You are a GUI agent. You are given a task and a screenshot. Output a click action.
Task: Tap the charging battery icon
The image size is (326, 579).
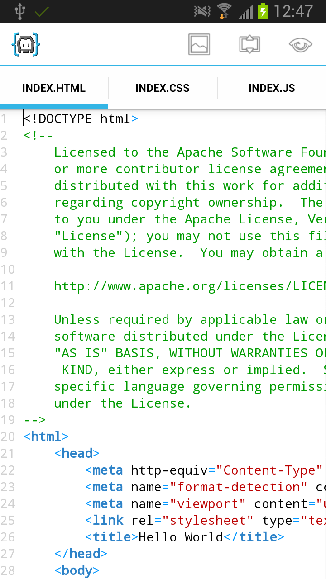click(x=263, y=11)
